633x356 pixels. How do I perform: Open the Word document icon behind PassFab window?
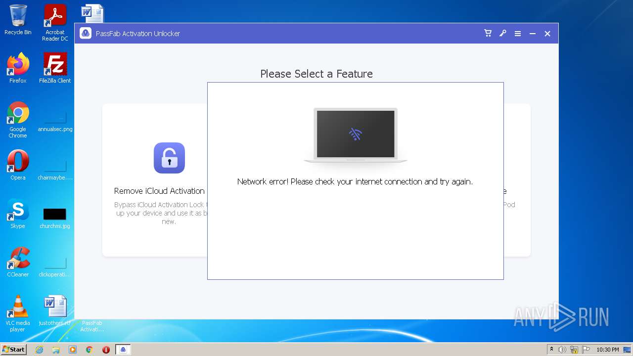pyautogui.click(x=92, y=13)
